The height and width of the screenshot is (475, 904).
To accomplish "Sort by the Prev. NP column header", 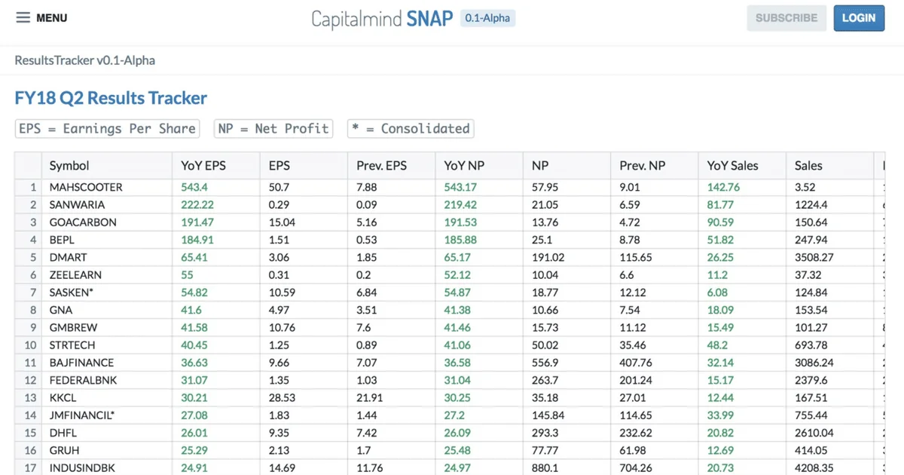I will [655, 165].
